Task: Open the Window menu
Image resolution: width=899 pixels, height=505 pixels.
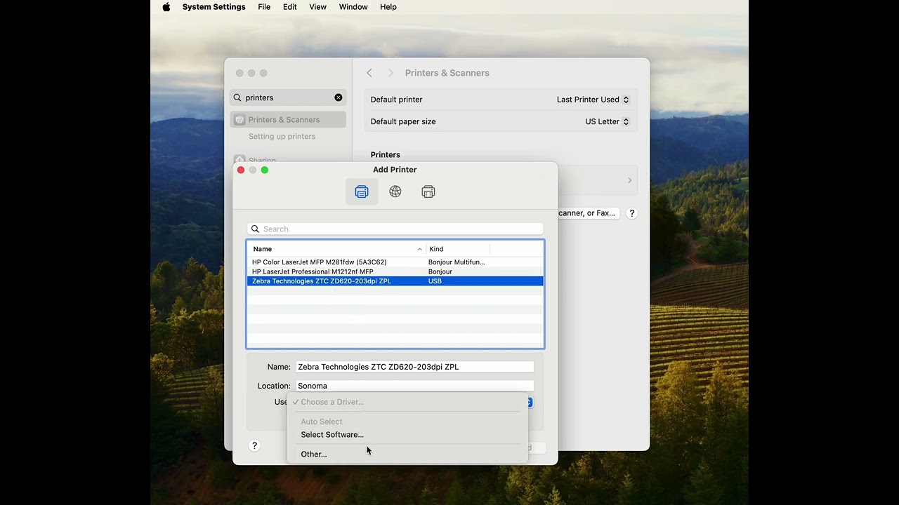Action: (x=353, y=7)
